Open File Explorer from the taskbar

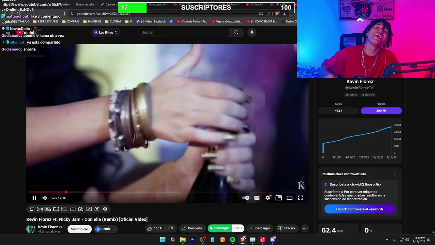tap(183, 240)
